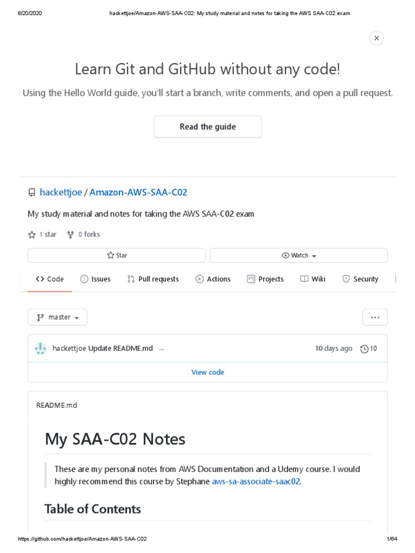Expand the master branch selector
Image resolution: width=415 pixels, height=553 pixels.
tap(57, 318)
